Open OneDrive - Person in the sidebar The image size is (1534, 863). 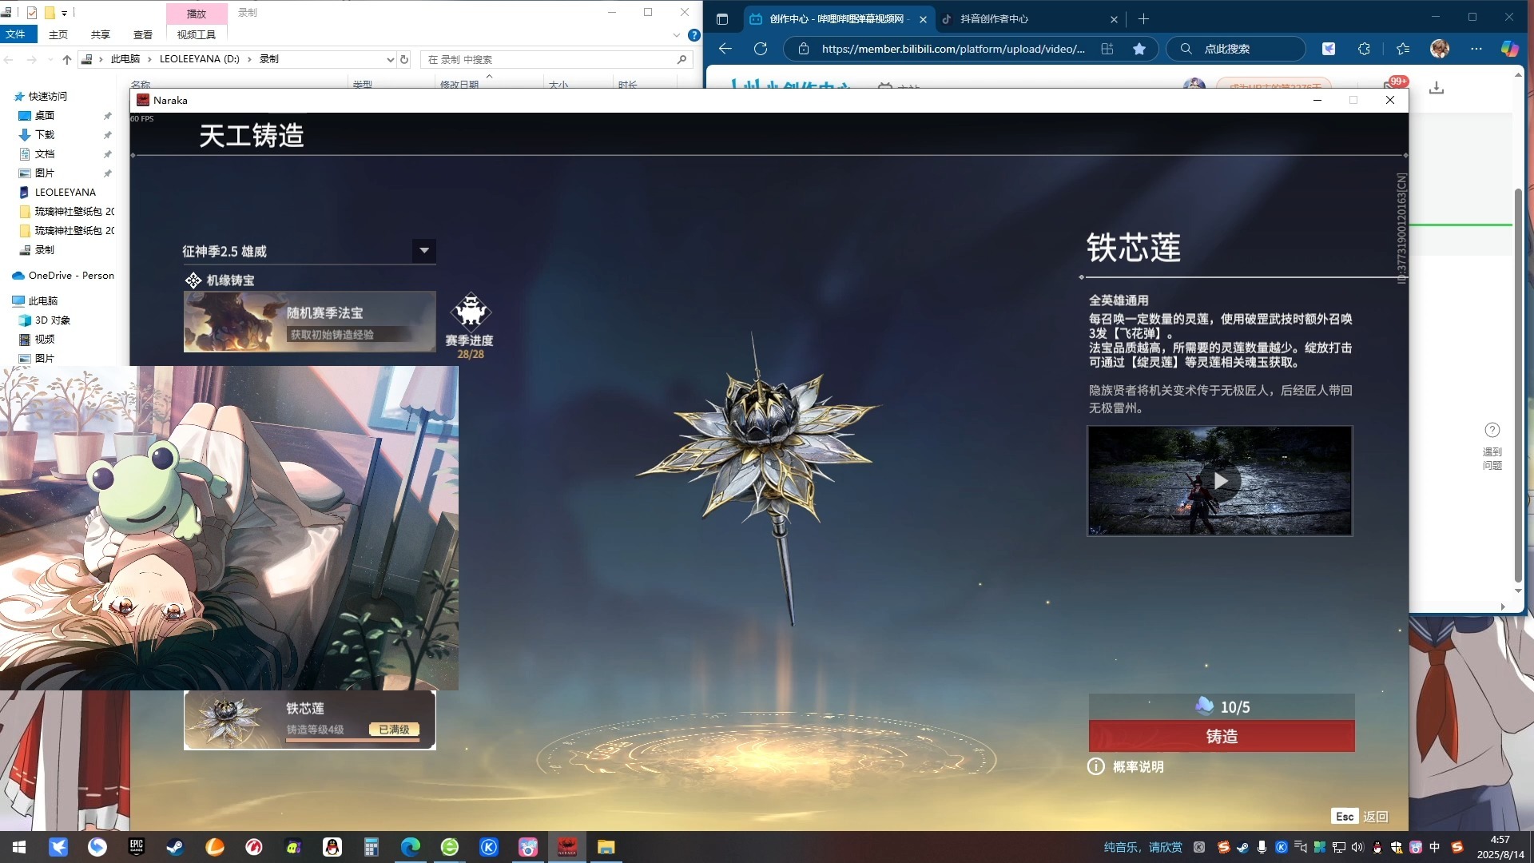pyautogui.click(x=70, y=275)
